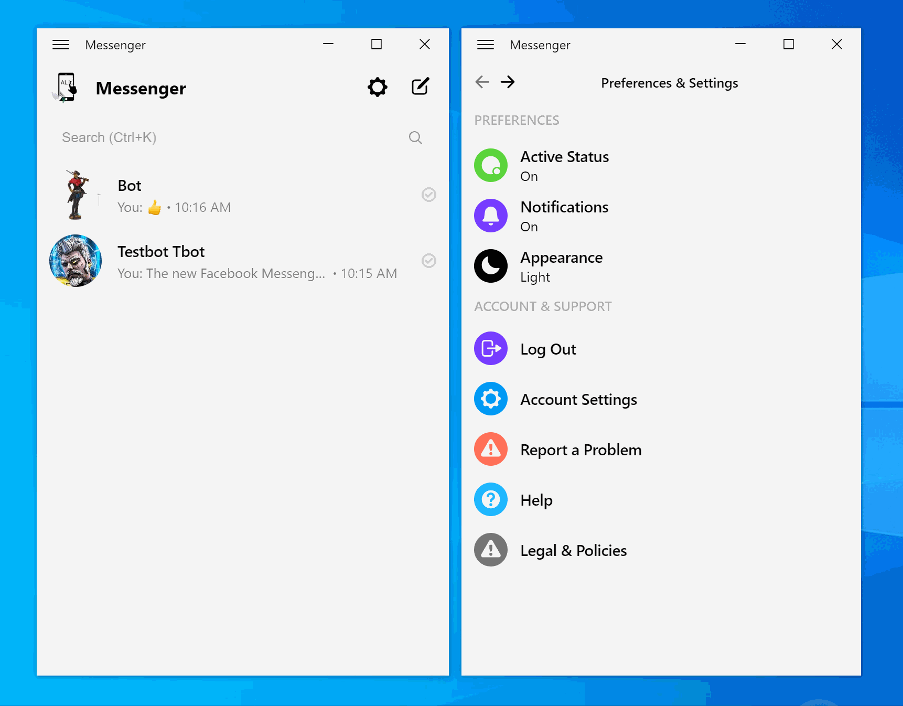
Task: Click the Report a Problem warning icon
Action: tap(490, 449)
